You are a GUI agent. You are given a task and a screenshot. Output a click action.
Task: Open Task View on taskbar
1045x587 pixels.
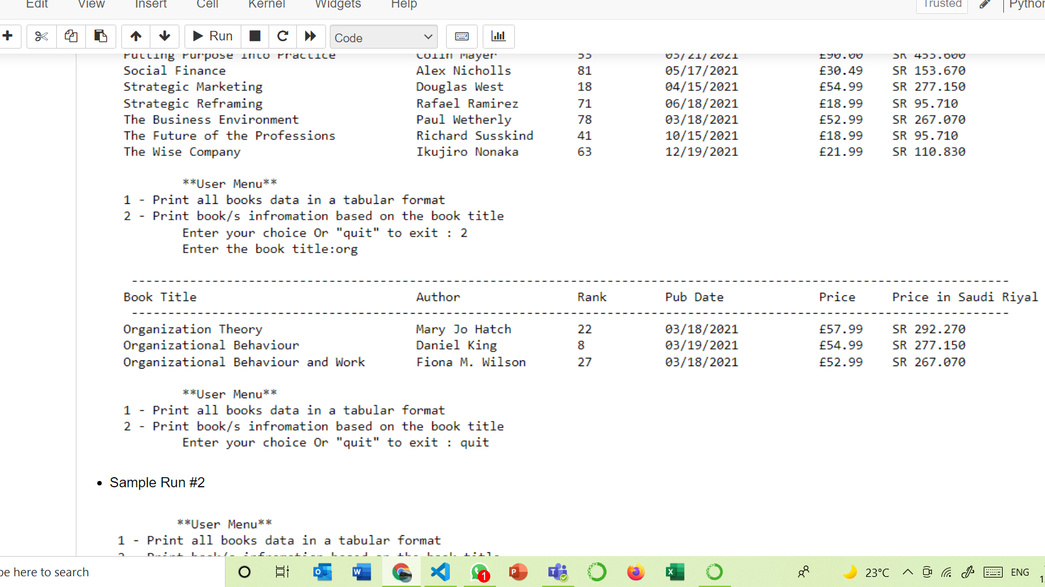282,572
